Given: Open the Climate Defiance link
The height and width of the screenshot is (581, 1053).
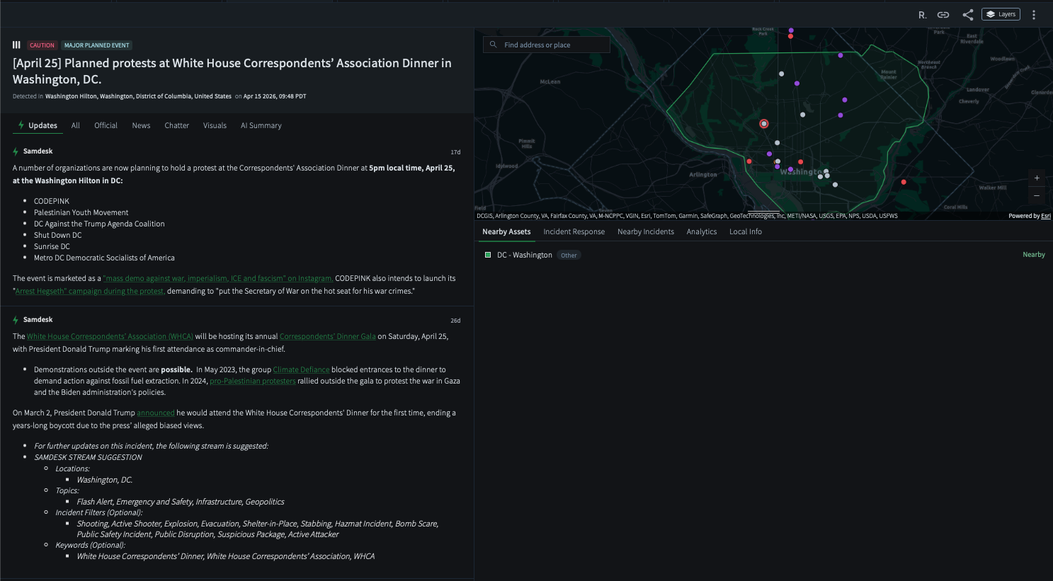Looking at the screenshot, I should tap(301, 369).
